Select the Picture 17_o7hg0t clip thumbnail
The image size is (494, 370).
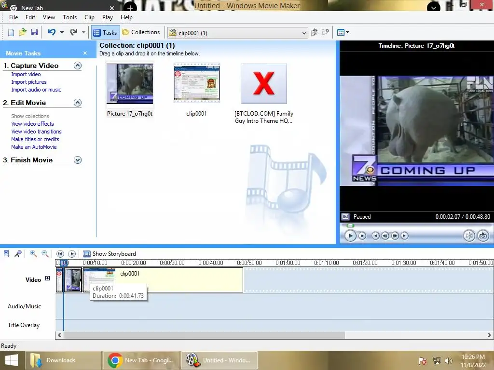point(130,84)
